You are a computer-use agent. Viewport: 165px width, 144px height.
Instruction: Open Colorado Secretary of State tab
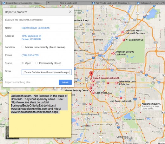coord(151,3)
